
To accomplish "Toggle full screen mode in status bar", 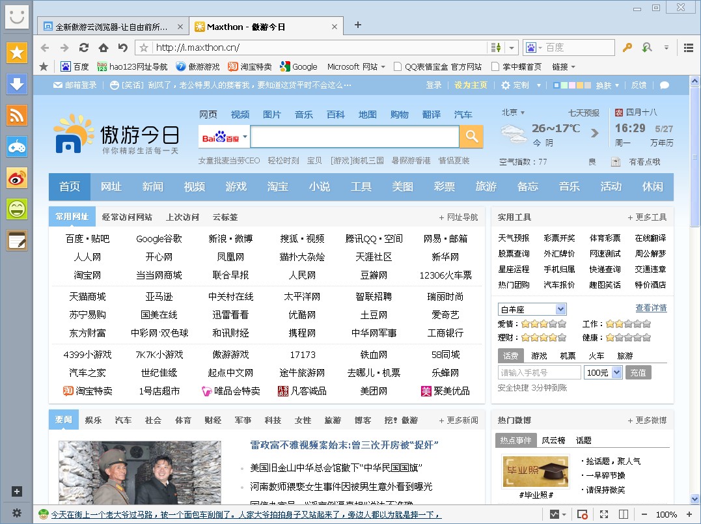I will tap(603, 514).
